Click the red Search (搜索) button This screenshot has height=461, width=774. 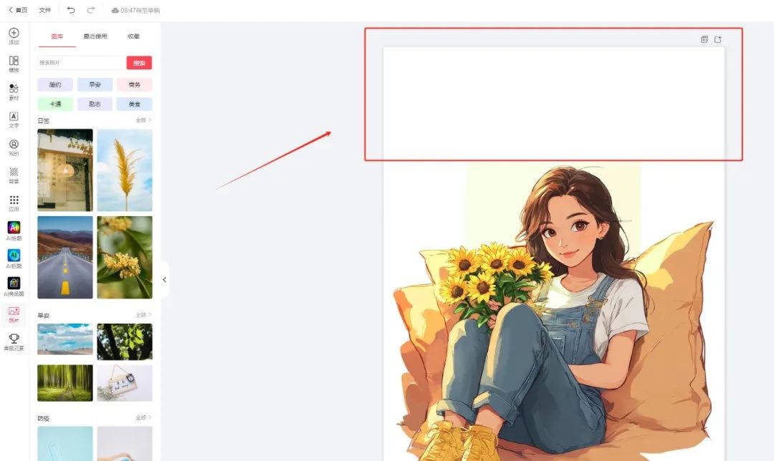point(139,62)
